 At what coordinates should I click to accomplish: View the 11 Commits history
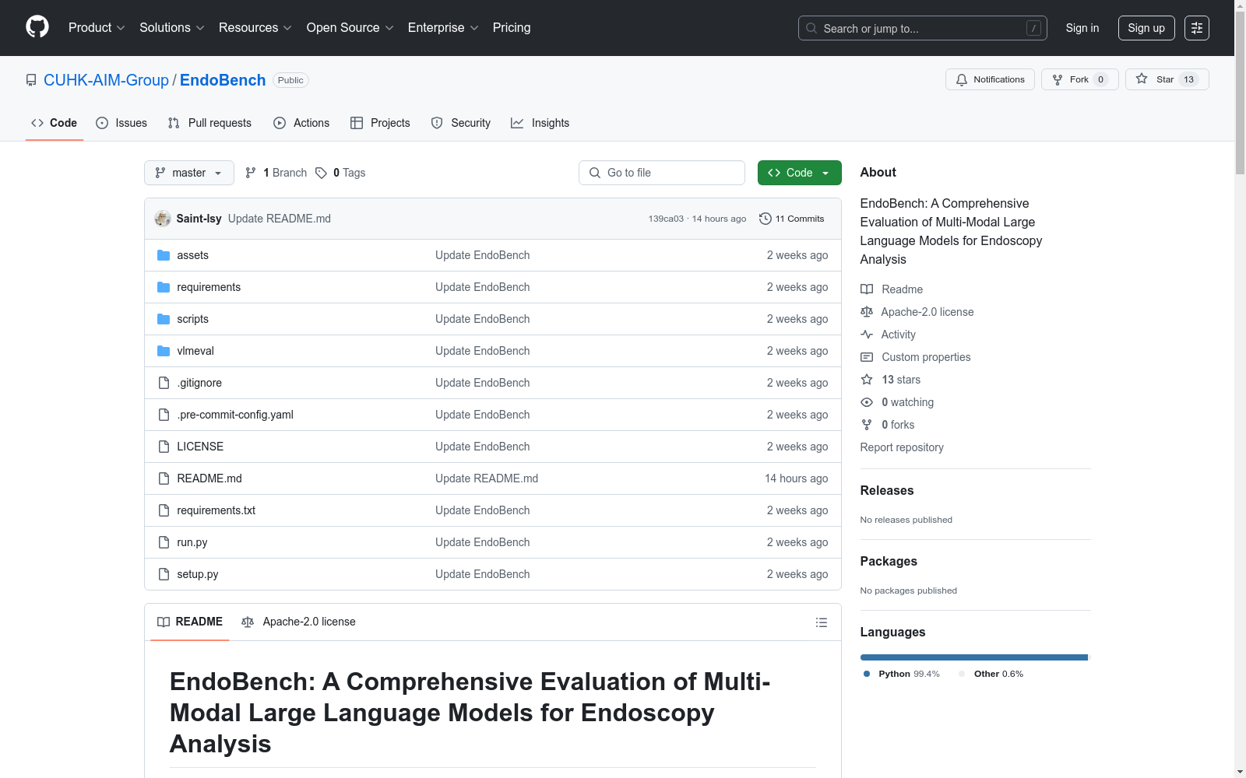click(792, 219)
